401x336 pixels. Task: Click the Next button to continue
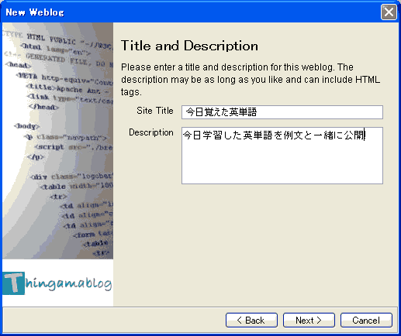click(309, 321)
